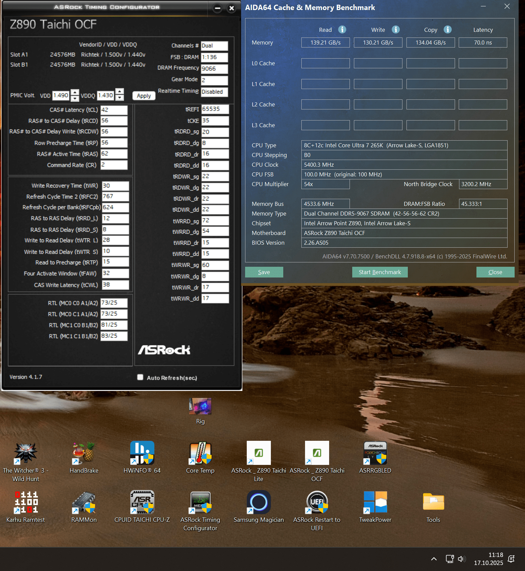
Task: Open ASRock Z890 Taichi Lite file
Action: 258,462
